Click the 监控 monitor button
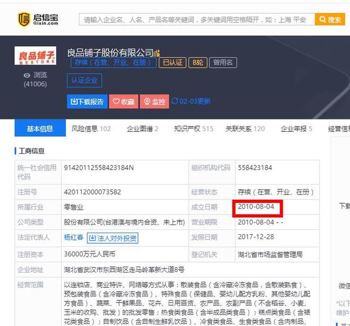Viewport: 350px width, 326px height. tap(154, 102)
